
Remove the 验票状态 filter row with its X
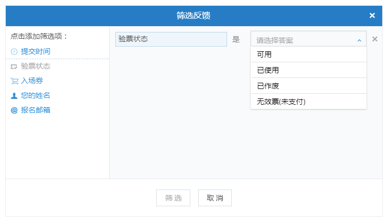(x=375, y=39)
